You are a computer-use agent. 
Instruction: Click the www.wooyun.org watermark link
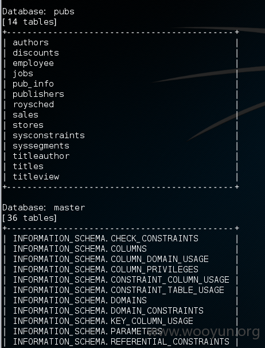pos(204,332)
